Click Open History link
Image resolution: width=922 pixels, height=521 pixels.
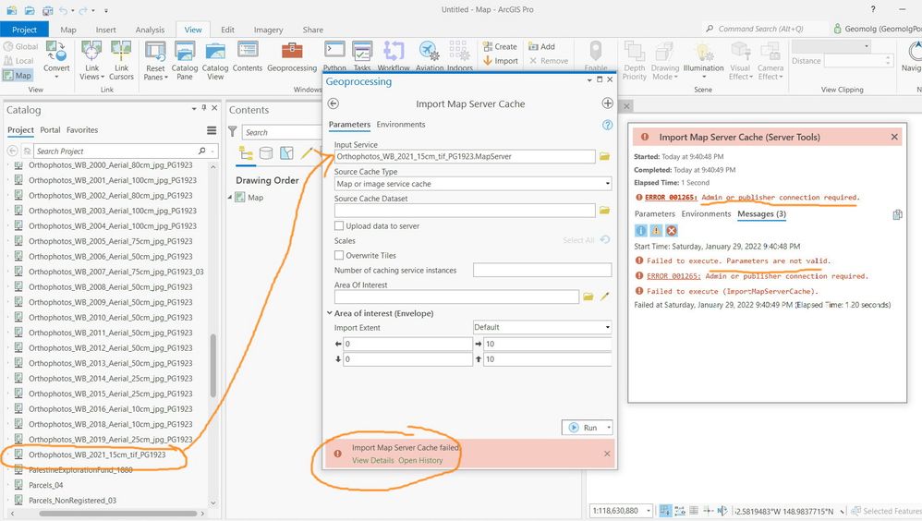coord(420,460)
